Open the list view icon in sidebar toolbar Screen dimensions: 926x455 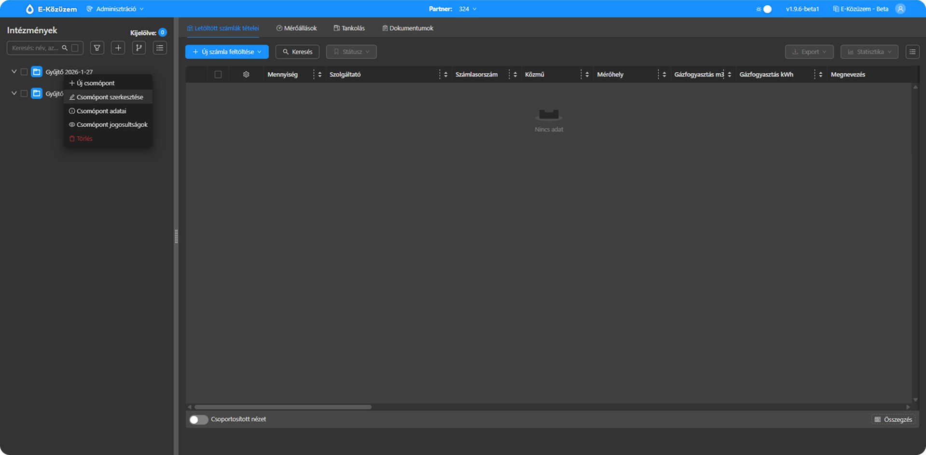[x=160, y=48]
